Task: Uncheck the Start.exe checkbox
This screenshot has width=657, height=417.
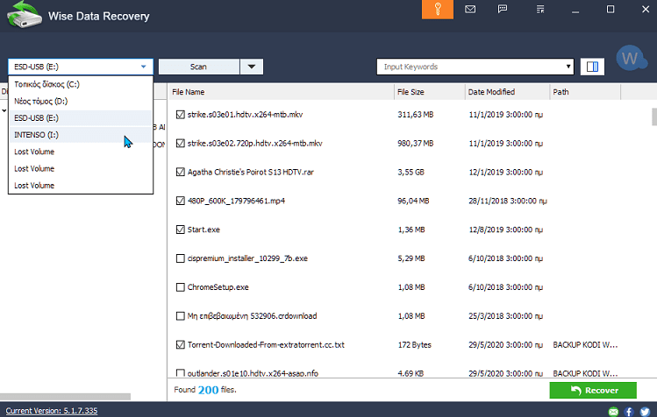Action: (180, 230)
